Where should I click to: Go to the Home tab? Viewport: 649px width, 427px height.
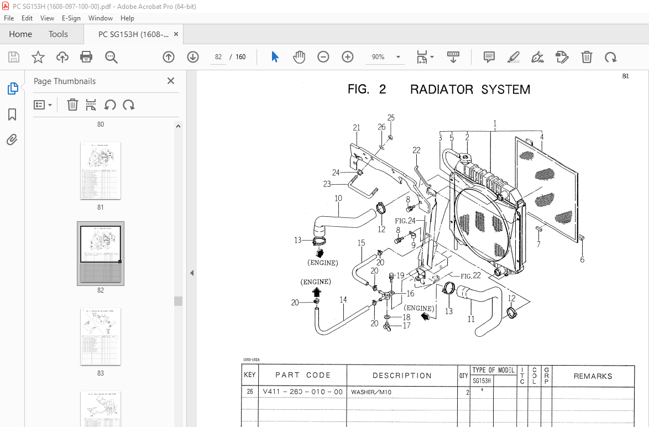20,34
